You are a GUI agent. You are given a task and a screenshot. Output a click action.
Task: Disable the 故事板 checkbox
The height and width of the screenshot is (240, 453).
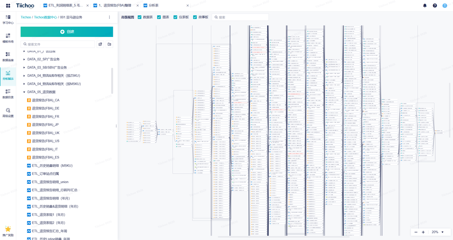(x=195, y=17)
